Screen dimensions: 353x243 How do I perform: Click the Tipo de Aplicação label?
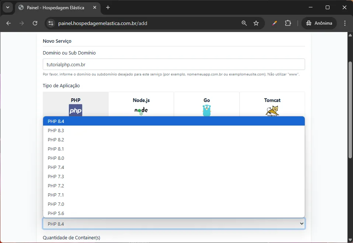pyautogui.click(x=61, y=86)
